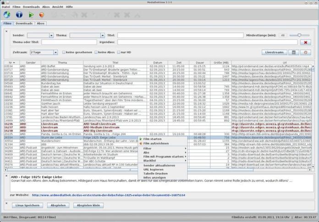The height and width of the screenshot is (222, 319).
Task: Click the orange record film toolbar icon
Action: pyautogui.click(x=42, y=14)
